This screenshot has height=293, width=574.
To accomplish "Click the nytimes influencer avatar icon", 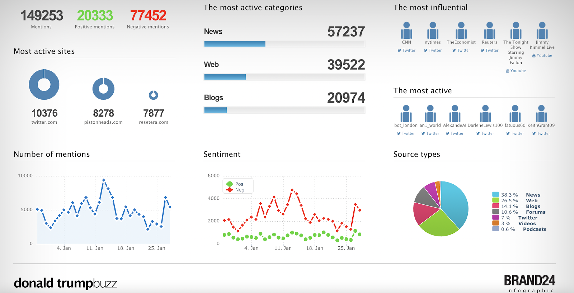I will pos(433,30).
